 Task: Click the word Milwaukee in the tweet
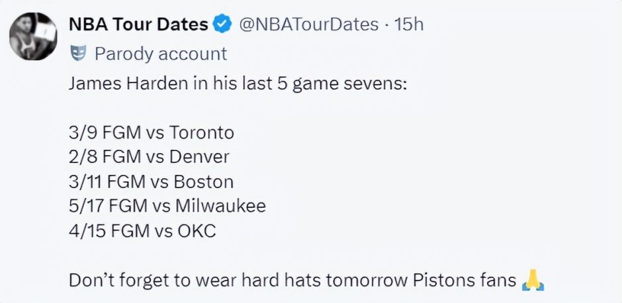click(x=220, y=207)
